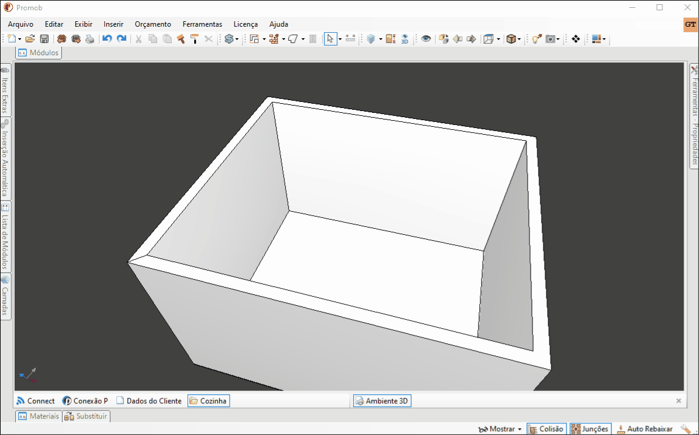The width and height of the screenshot is (699, 435).
Task: Click the right arrow next view icon
Action: pyautogui.click(x=471, y=39)
